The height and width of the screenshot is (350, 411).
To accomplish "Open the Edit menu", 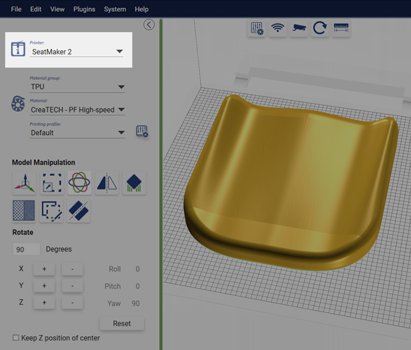I will click(35, 9).
